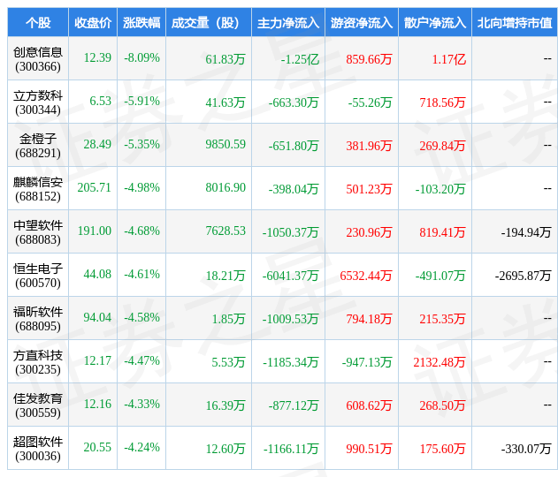Click northbound value -330.07万

[526, 449]
